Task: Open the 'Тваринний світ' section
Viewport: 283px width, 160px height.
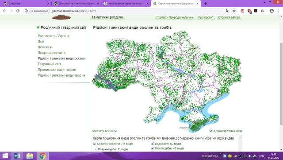Action: click(49, 64)
